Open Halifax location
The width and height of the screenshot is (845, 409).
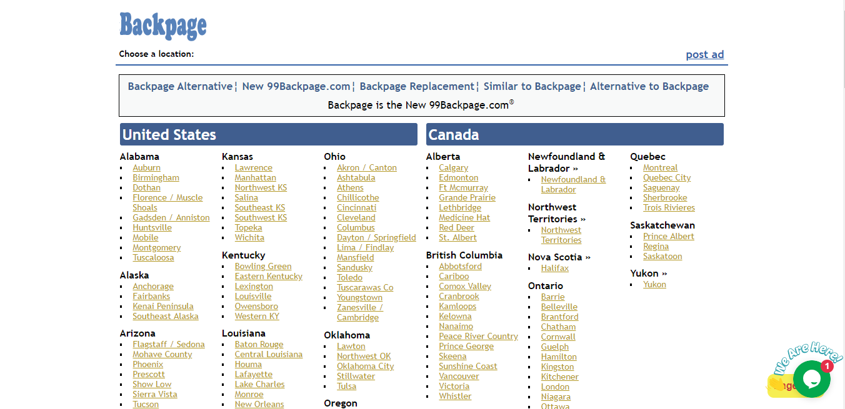(555, 269)
